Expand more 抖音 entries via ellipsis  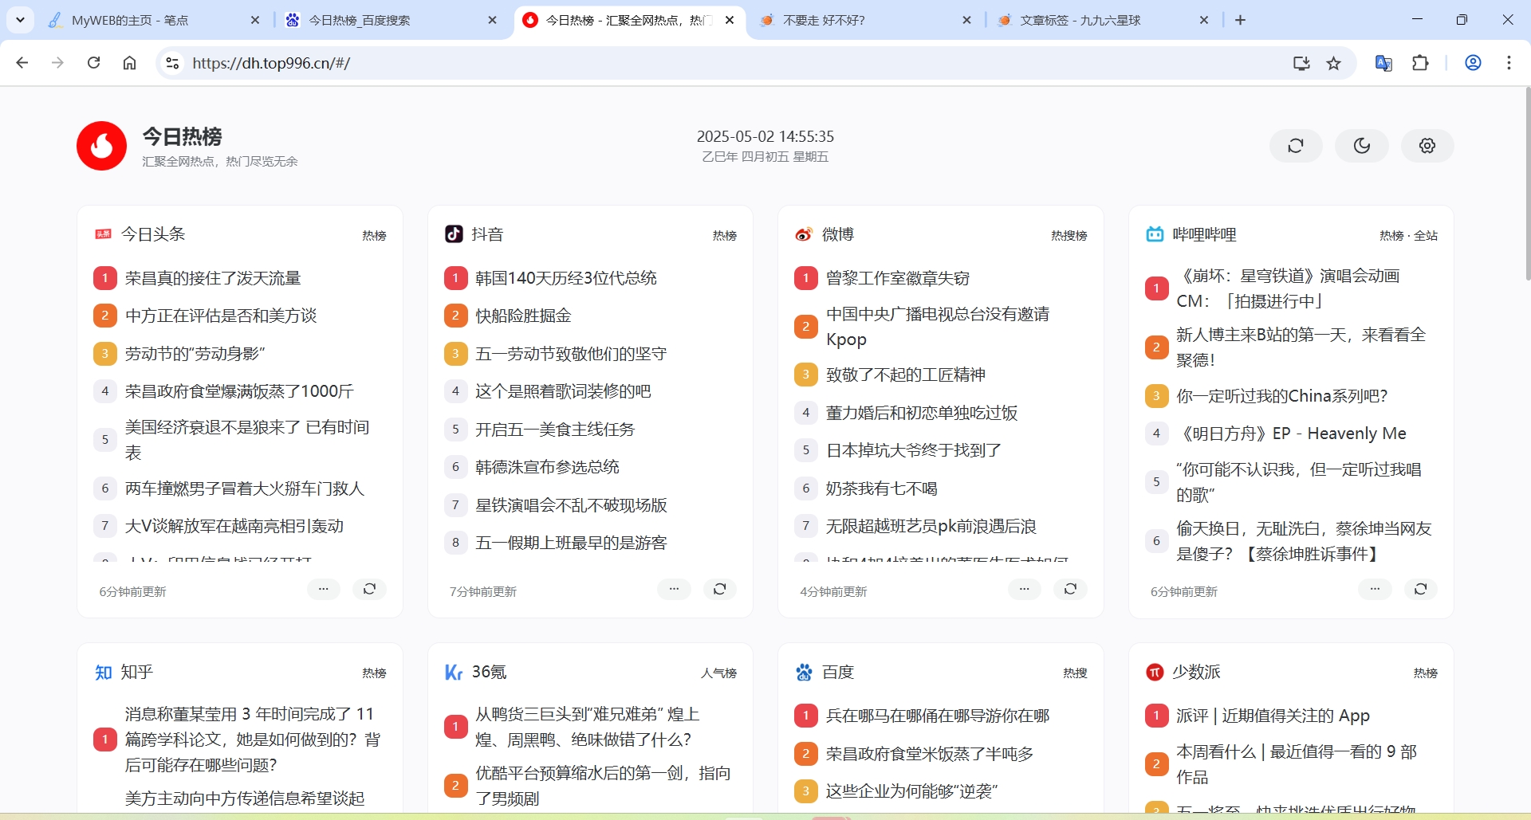pyautogui.click(x=675, y=589)
